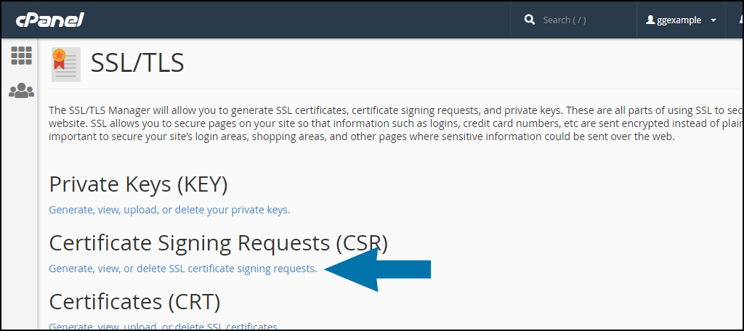Open the private keys management link
The image size is (744, 331).
coord(169,210)
